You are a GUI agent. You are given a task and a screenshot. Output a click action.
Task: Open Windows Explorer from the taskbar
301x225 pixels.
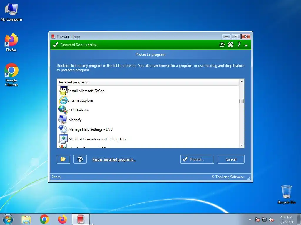click(26, 219)
